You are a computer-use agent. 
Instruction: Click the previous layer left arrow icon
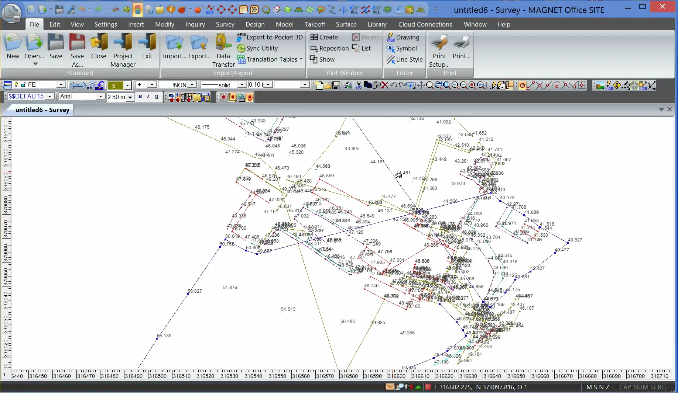point(74,86)
